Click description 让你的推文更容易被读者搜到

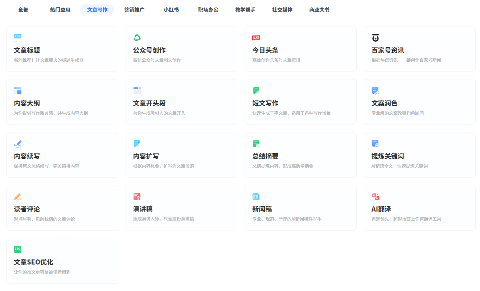coord(42,272)
